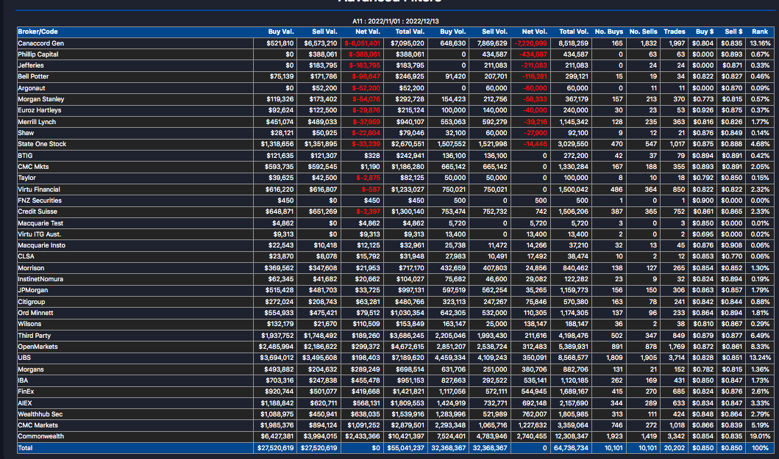Viewport: 779px width, 459px height.
Task: Select the AIEX broker row
Action: tap(396, 403)
